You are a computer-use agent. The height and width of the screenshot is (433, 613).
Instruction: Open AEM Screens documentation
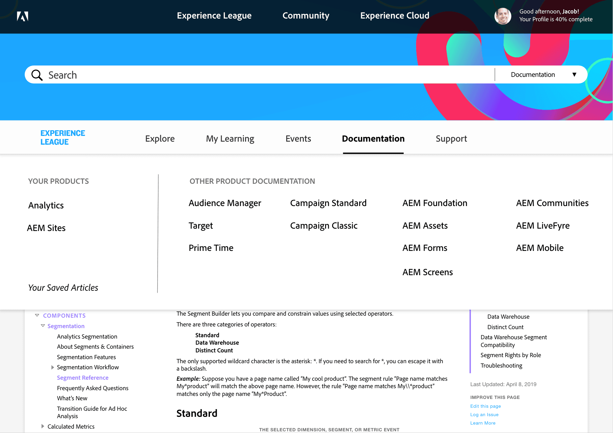click(x=428, y=272)
